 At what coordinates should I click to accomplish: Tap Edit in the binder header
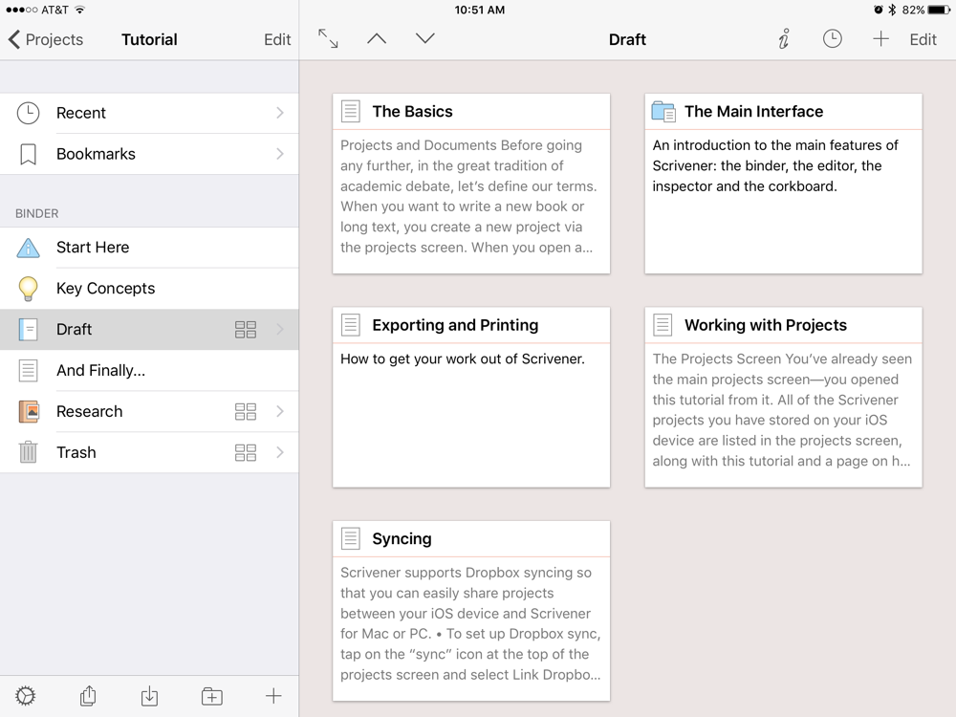point(277,39)
